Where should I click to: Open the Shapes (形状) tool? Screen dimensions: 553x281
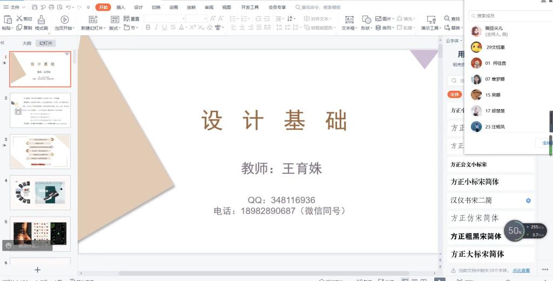pos(366,19)
